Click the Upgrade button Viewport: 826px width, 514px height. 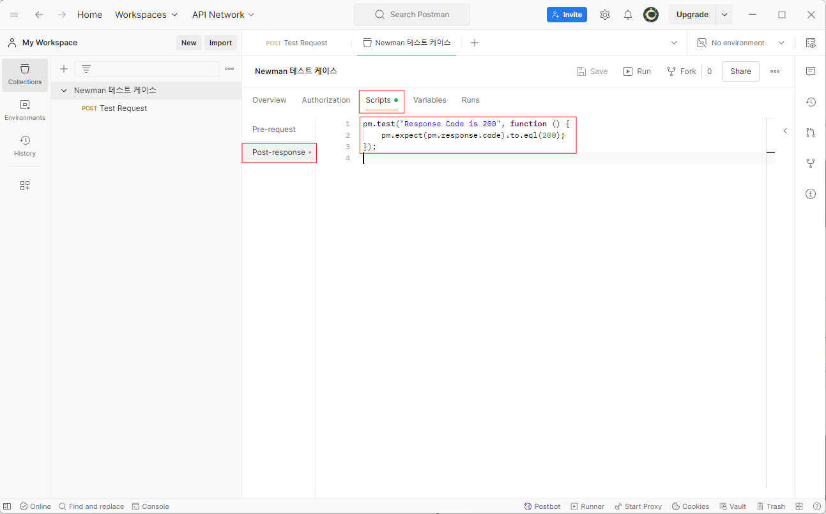(x=692, y=15)
